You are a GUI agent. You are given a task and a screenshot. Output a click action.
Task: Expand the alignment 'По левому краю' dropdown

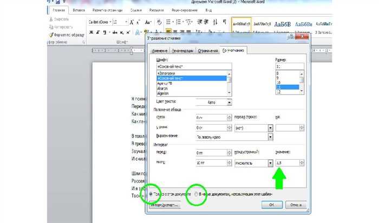click(x=270, y=137)
